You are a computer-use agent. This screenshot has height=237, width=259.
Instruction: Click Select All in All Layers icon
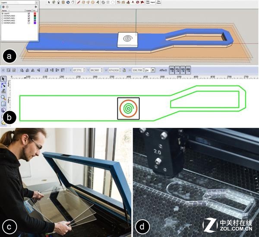point(9,70)
